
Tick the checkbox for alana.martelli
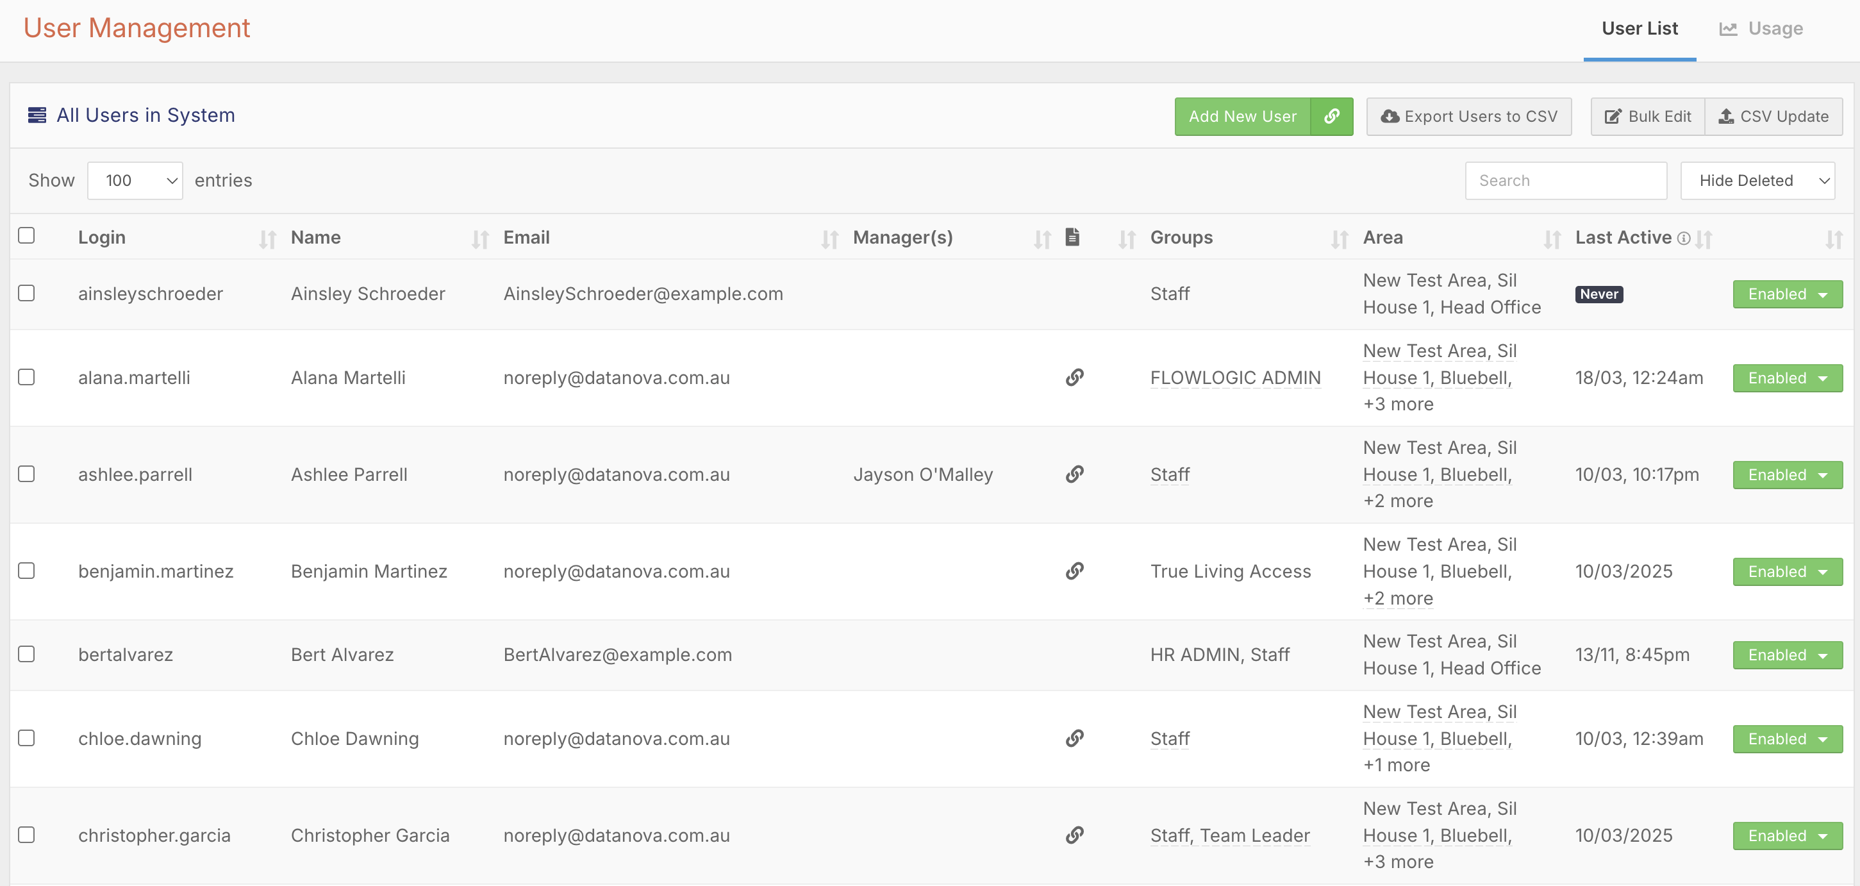coord(27,377)
